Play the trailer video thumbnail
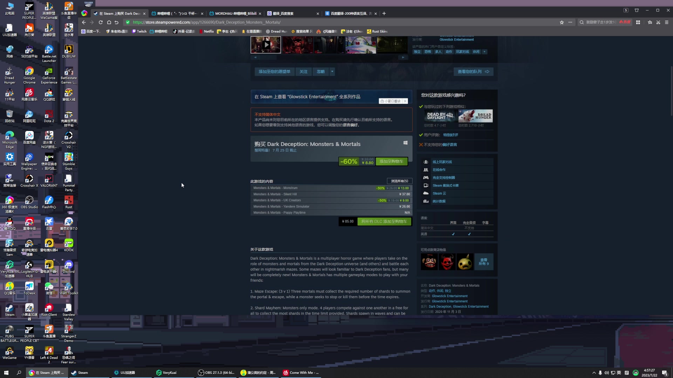The height and width of the screenshot is (378, 673). (266, 45)
